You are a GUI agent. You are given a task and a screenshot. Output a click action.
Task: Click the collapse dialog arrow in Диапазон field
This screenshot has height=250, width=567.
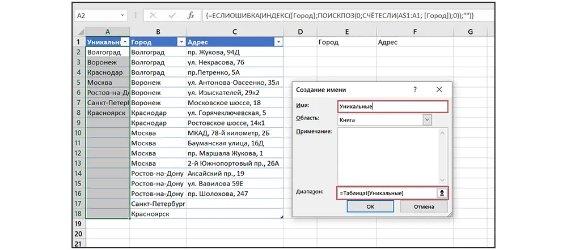[441, 193]
